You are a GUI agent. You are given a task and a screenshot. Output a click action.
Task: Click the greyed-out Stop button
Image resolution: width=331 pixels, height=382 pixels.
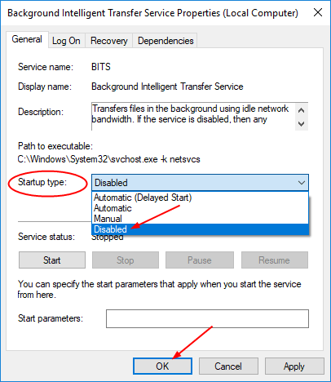[126, 260]
